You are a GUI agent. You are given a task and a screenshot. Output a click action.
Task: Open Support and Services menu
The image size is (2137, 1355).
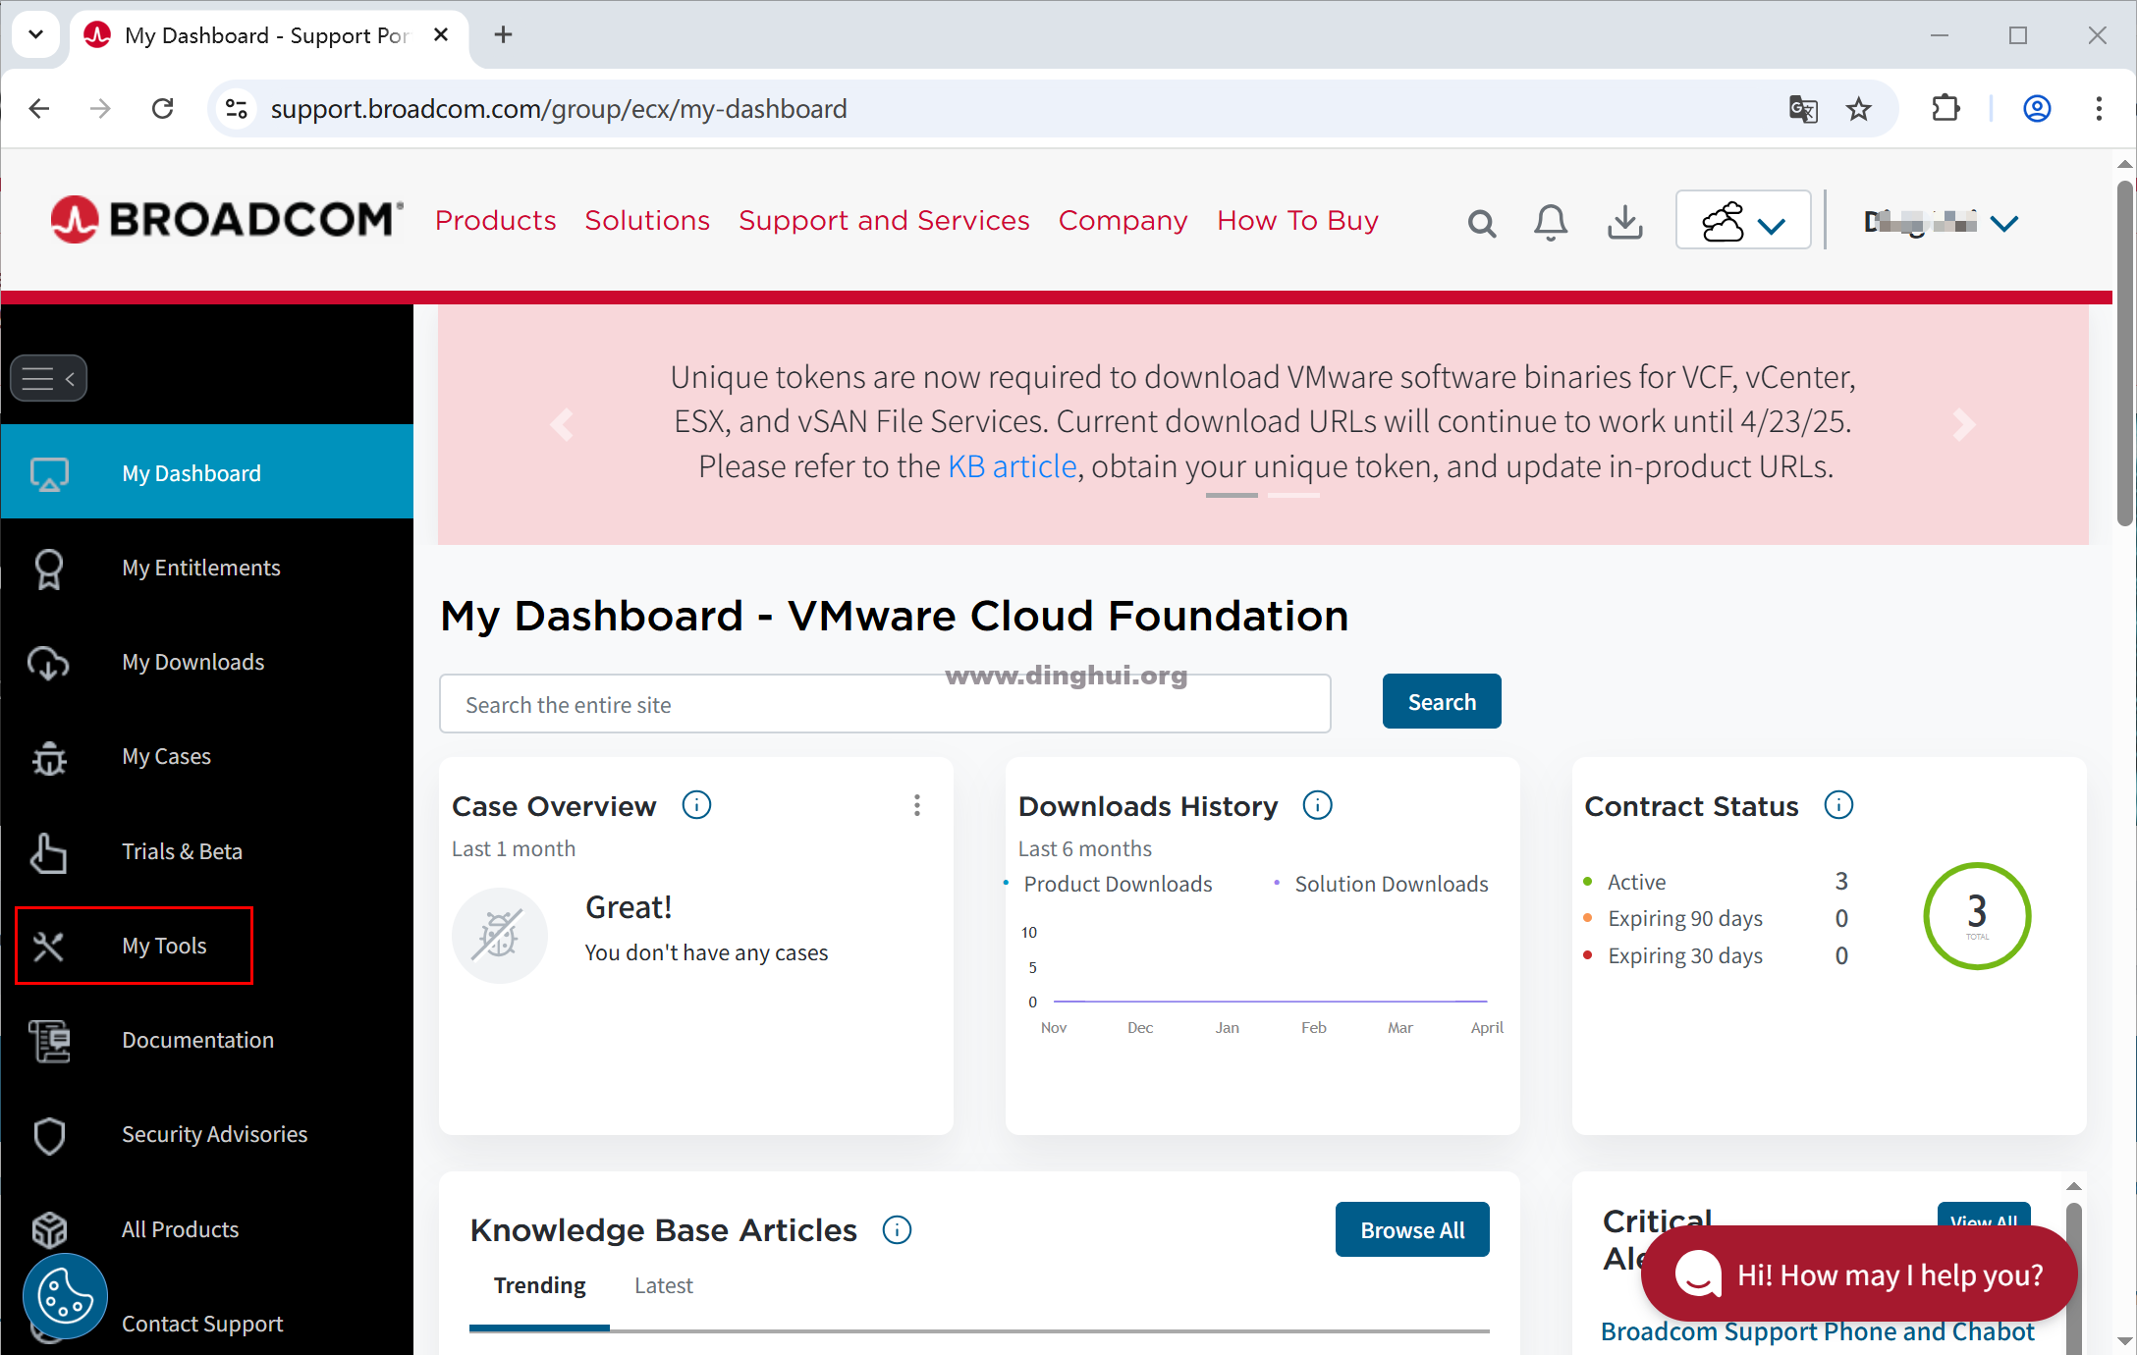884,220
